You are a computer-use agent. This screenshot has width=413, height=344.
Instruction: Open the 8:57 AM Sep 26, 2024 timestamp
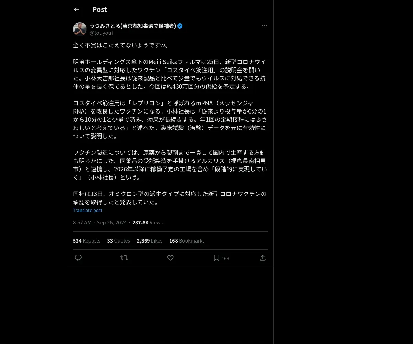point(100,223)
